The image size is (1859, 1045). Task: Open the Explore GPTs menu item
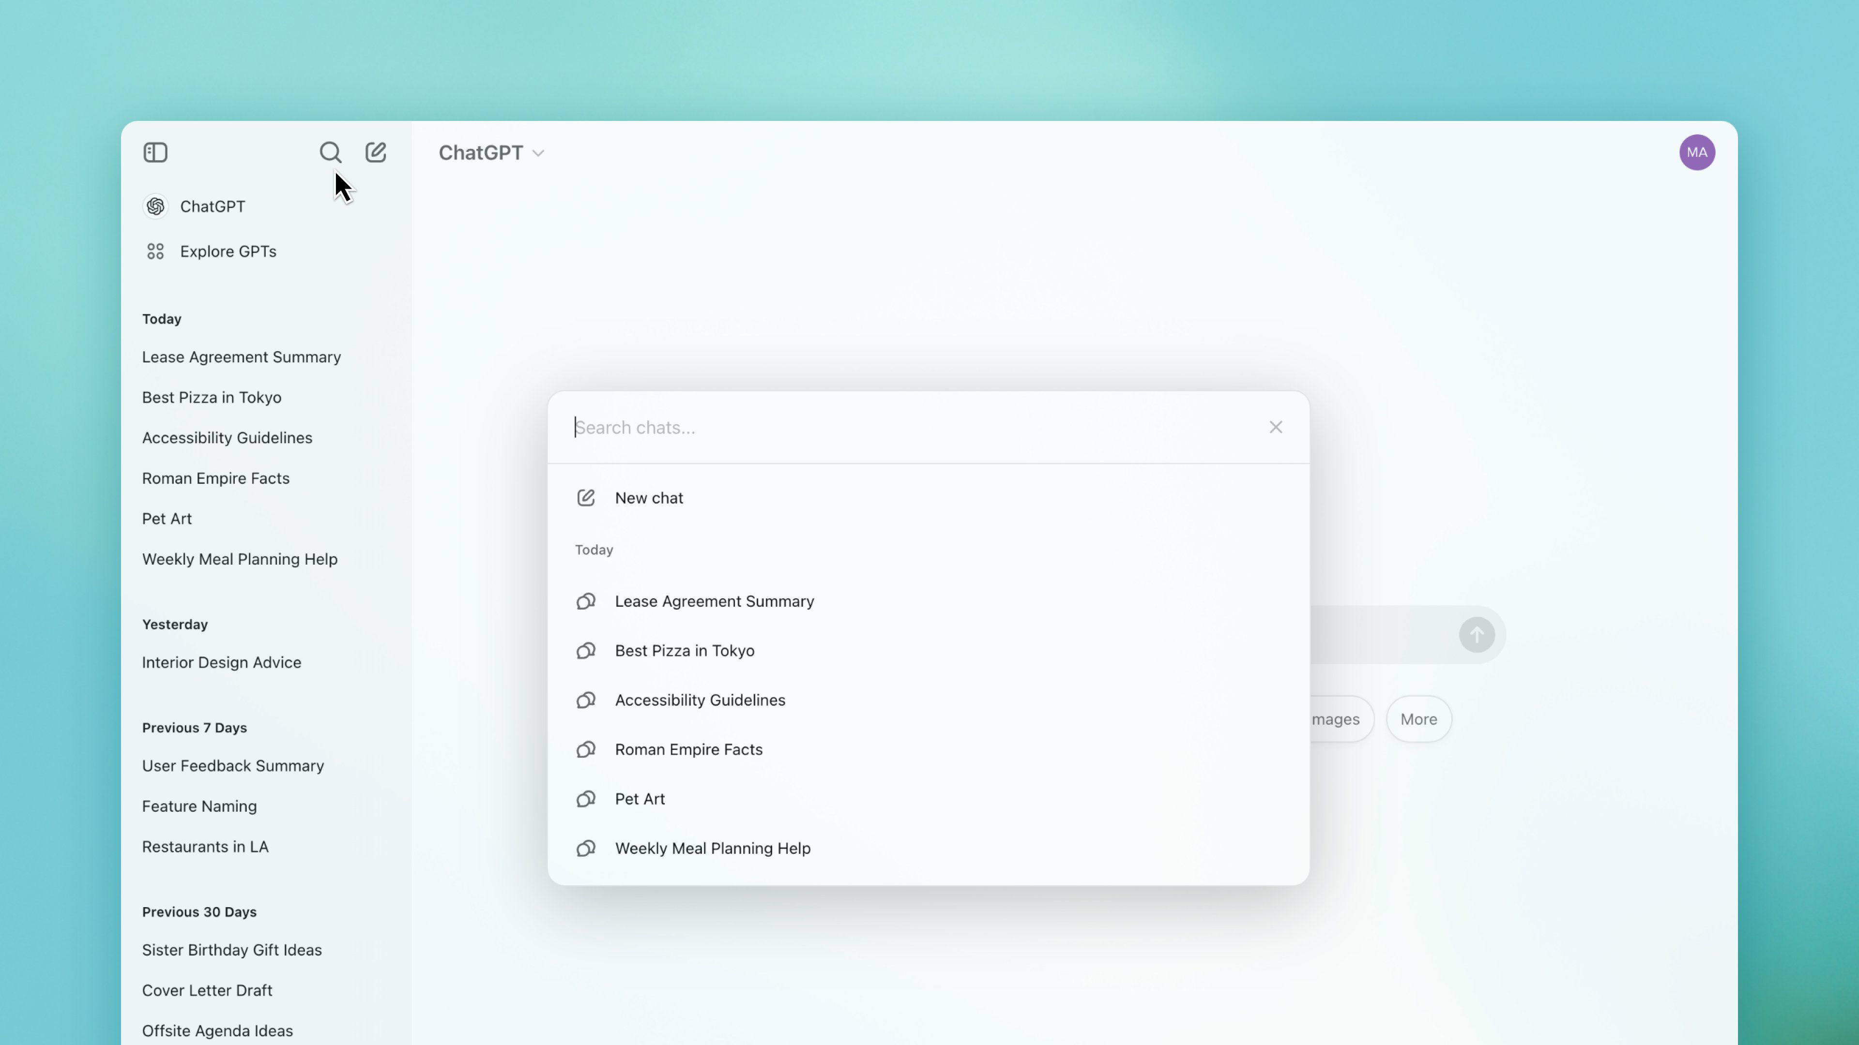[x=227, y=250]
